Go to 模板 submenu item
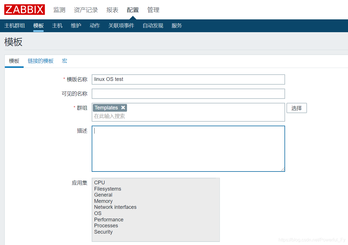The height and width of the screenshot is (245, 348). (x=38, y=26)
